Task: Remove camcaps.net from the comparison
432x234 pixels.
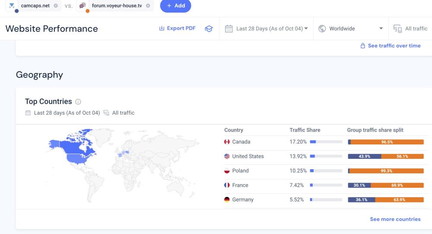Action: point(56,6)
